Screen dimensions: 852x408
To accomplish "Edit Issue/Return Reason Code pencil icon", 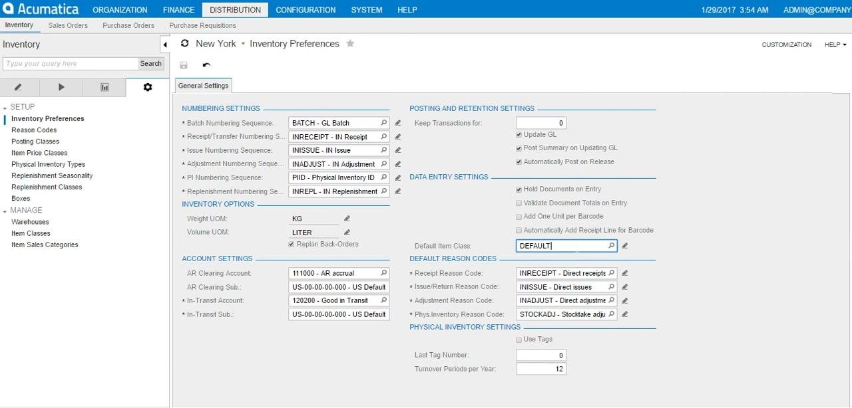I will click(x=624, y=286).
